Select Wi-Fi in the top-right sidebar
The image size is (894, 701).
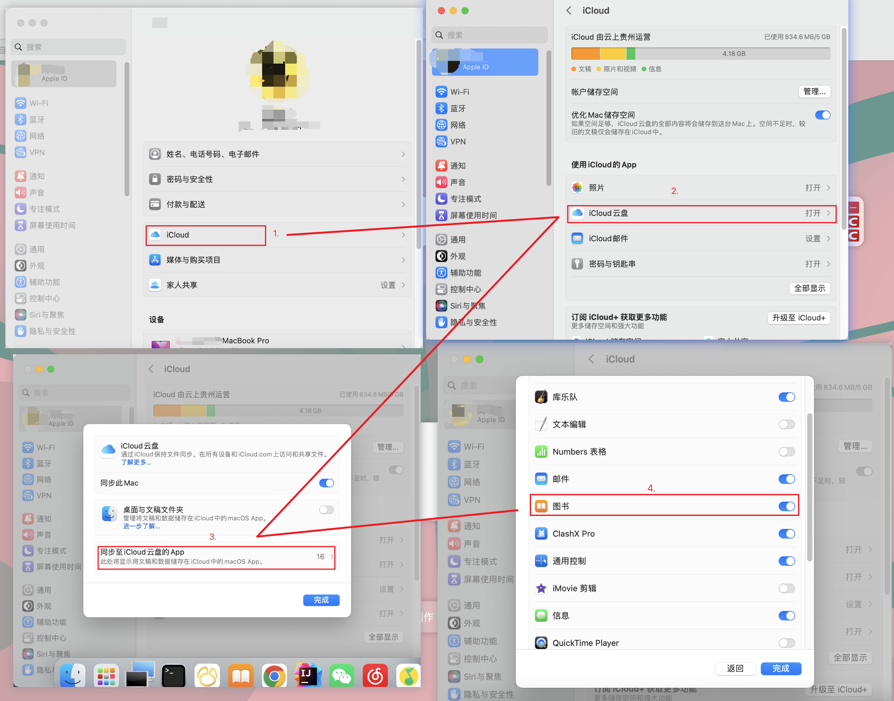click(x=459, y=92)
